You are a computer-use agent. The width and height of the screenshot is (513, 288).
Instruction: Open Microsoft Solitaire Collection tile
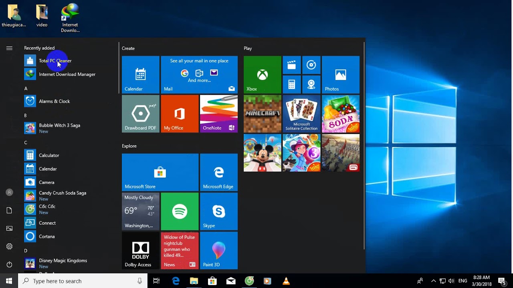click(x=301, y=114)
